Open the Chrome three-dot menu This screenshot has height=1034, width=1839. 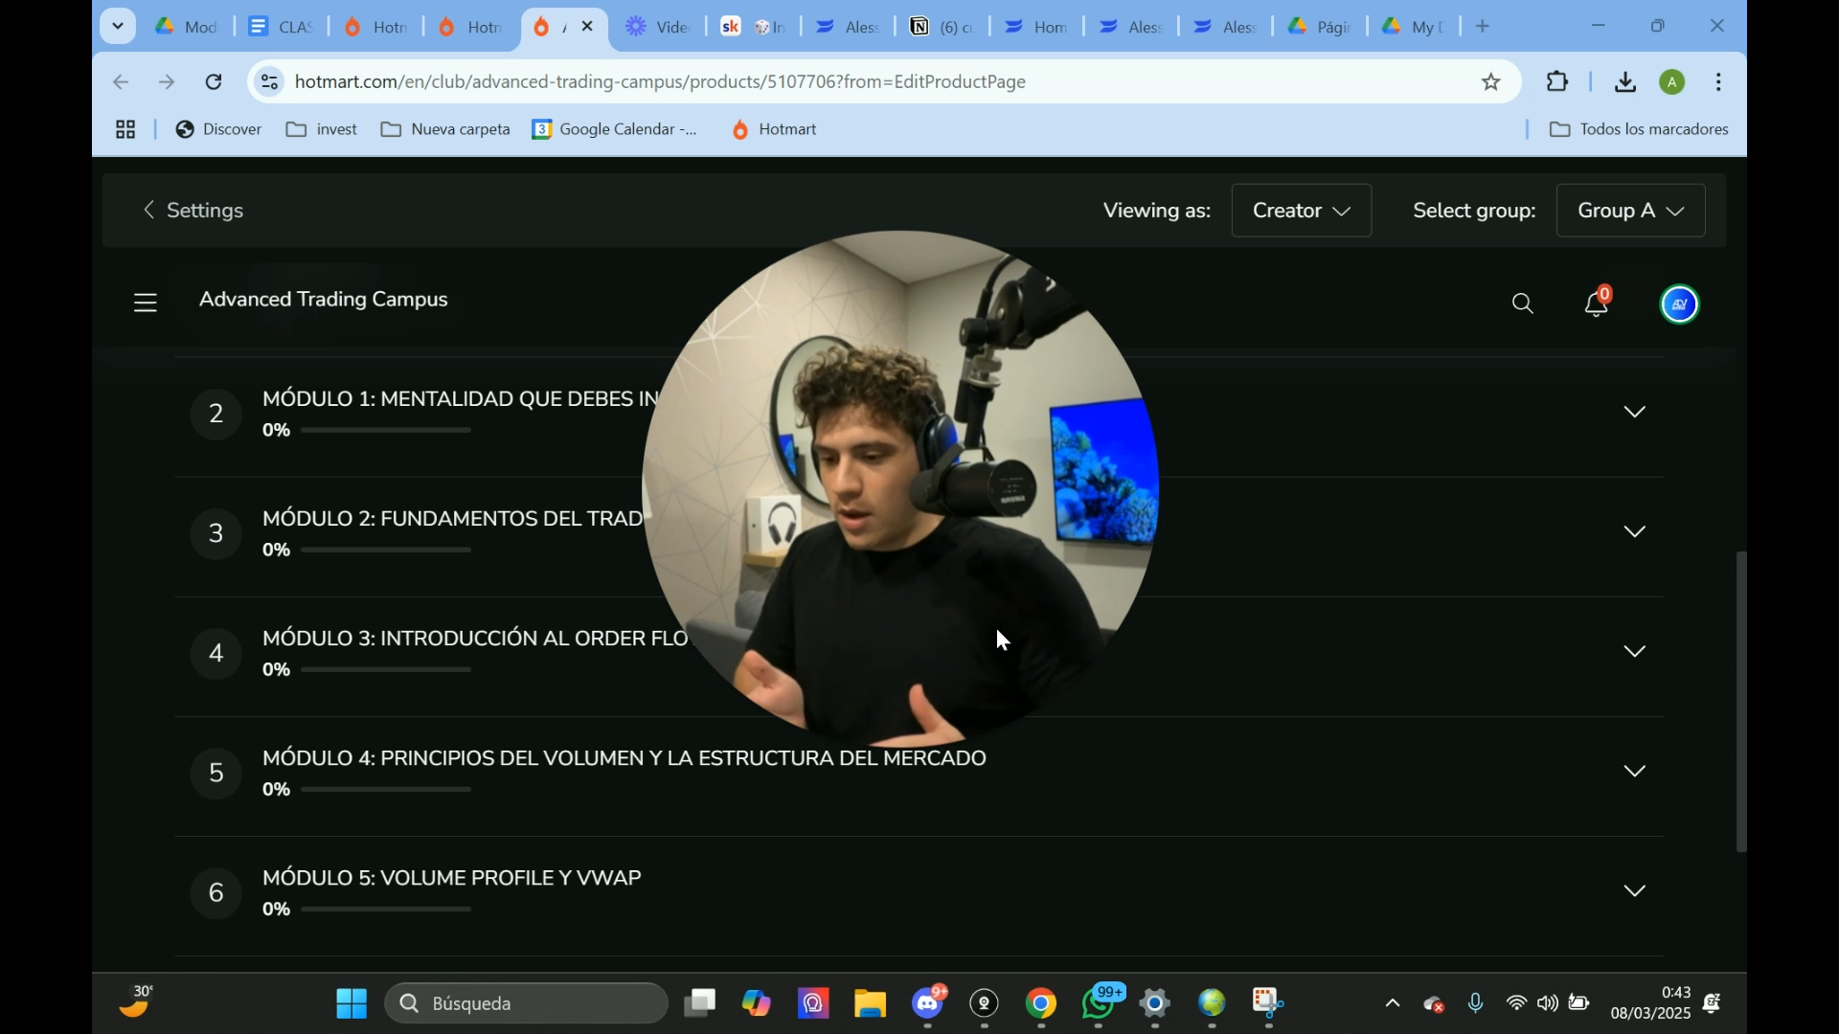pyautogui.click(x=1719, y=82)
